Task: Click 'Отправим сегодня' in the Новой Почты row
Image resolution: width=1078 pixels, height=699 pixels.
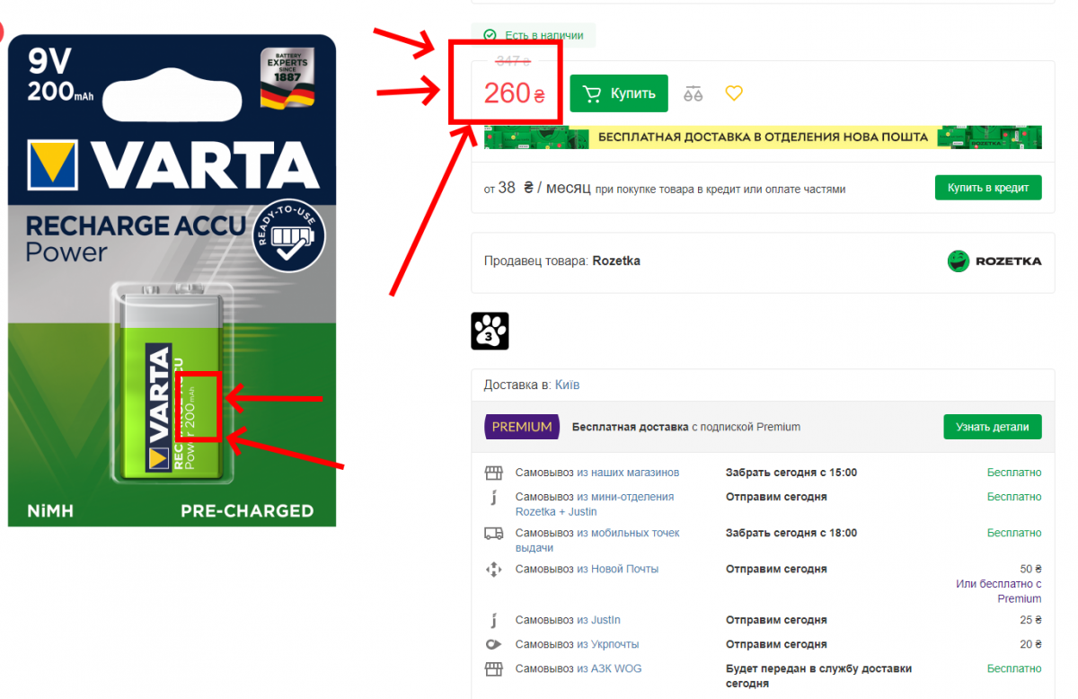Action: (776, 569)
